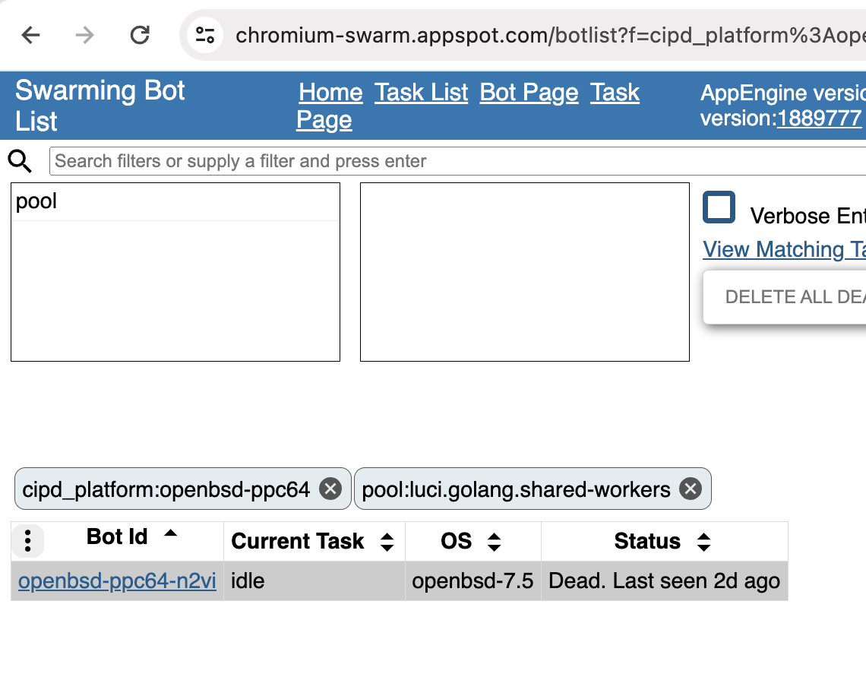Viewport: 866px width, 696px height.
Task: Open the Task Page link
Action: click(x=468, y=106)
